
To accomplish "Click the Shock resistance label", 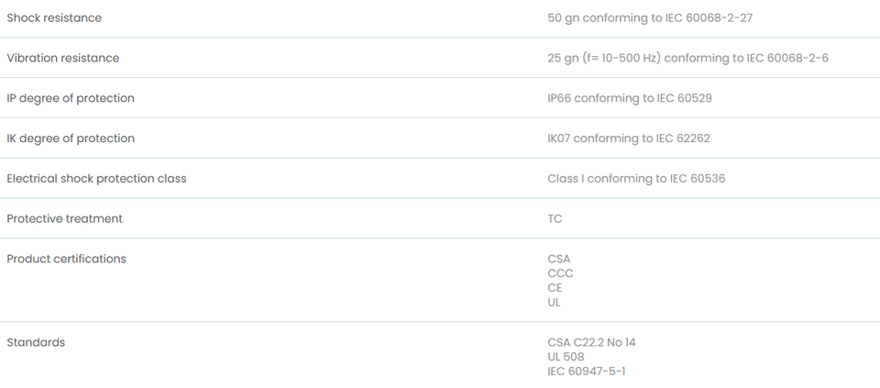I will click(54, 18).
